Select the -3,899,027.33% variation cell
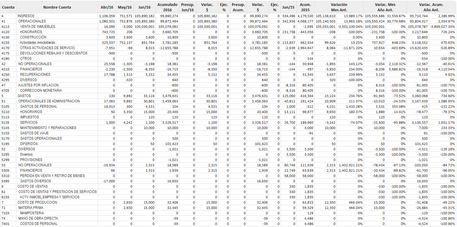This screenshot has height=227, width=457. (x=442, y=27)
